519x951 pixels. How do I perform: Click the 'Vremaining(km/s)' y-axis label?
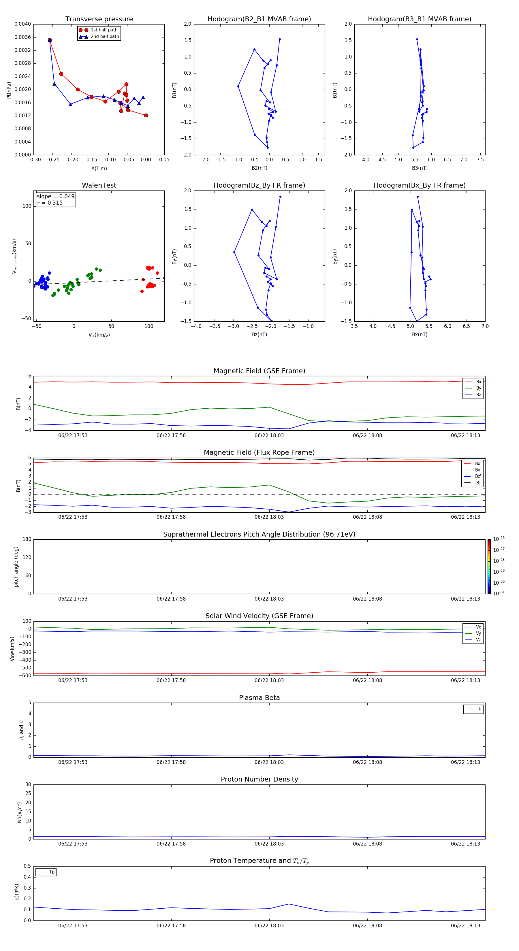tap(14, 256)
